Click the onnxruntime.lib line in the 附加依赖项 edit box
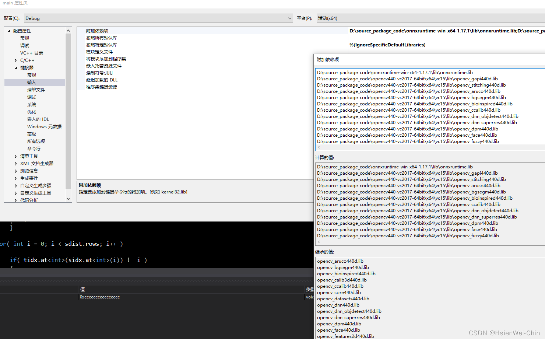Image resolution: width=545 pixels, height=339 pixels. 395,73
